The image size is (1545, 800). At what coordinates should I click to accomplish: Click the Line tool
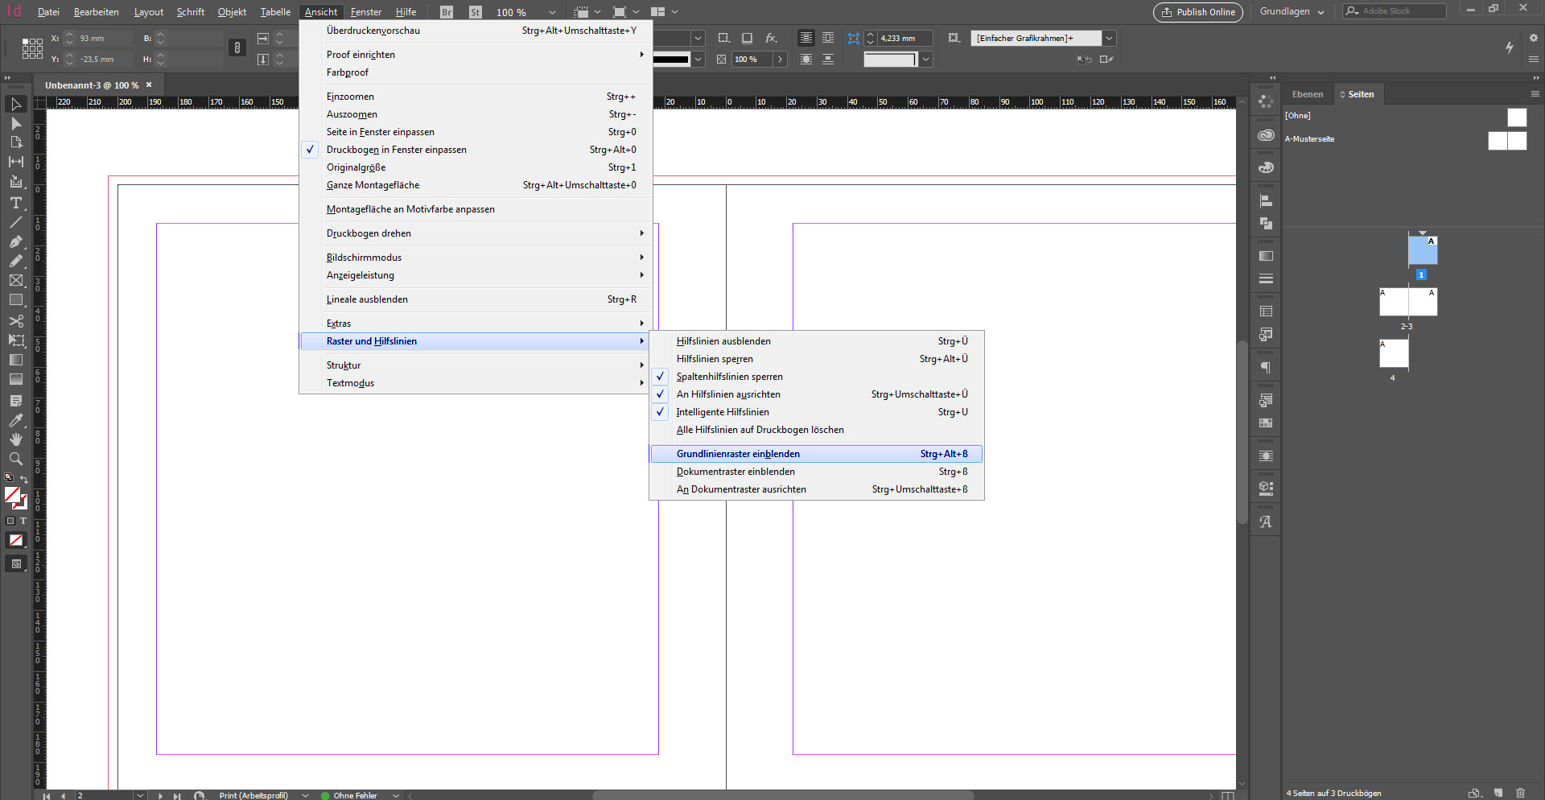coord(15,222)
